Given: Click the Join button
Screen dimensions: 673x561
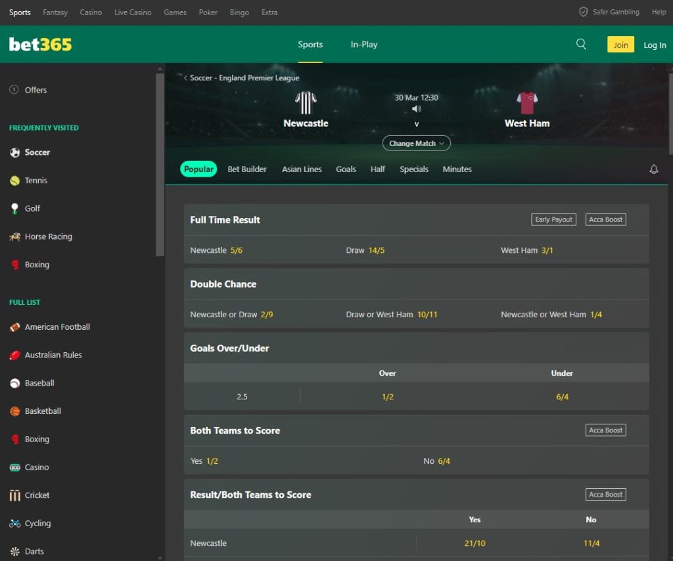Looking at the screenshot, I should (620, 44).
